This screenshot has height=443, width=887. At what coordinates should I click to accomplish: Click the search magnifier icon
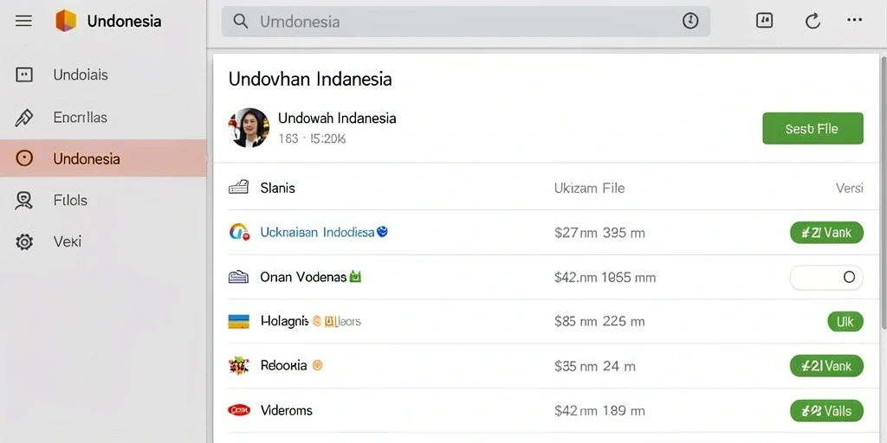pos(241,22)
